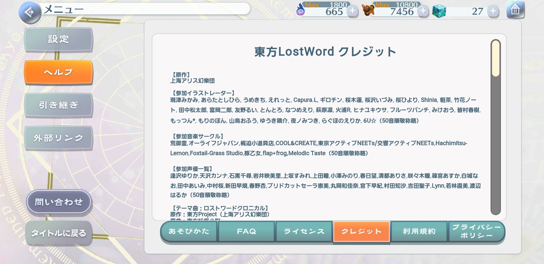This screenshot has height=264, width=544.
Task: Click the 【参加音楽サークル】 section label
Action: tap(198, 136)
